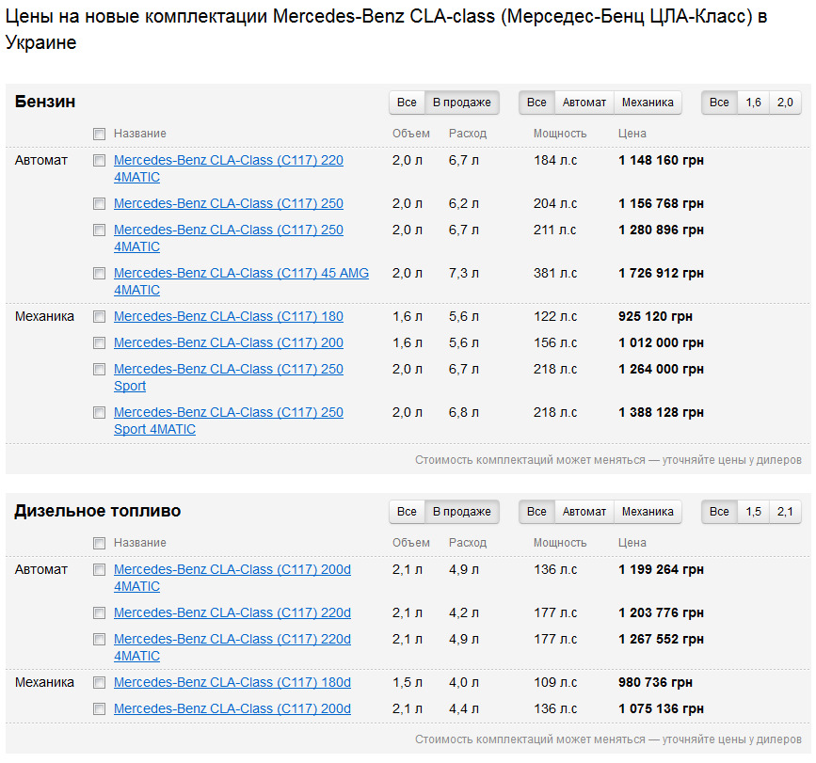Image resolution: width=816 pixels, height=763 pixels.
Task: Click the 'Бензин' section heading
Action: click(x=45, y=102)
